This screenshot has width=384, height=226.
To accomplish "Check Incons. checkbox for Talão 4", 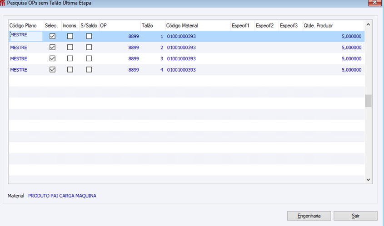I will pyautogui.click(x=70, y=70).
